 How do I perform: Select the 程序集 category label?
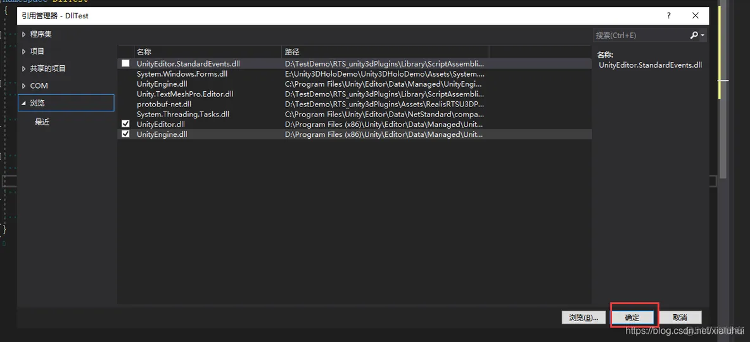tap(41, 34)
